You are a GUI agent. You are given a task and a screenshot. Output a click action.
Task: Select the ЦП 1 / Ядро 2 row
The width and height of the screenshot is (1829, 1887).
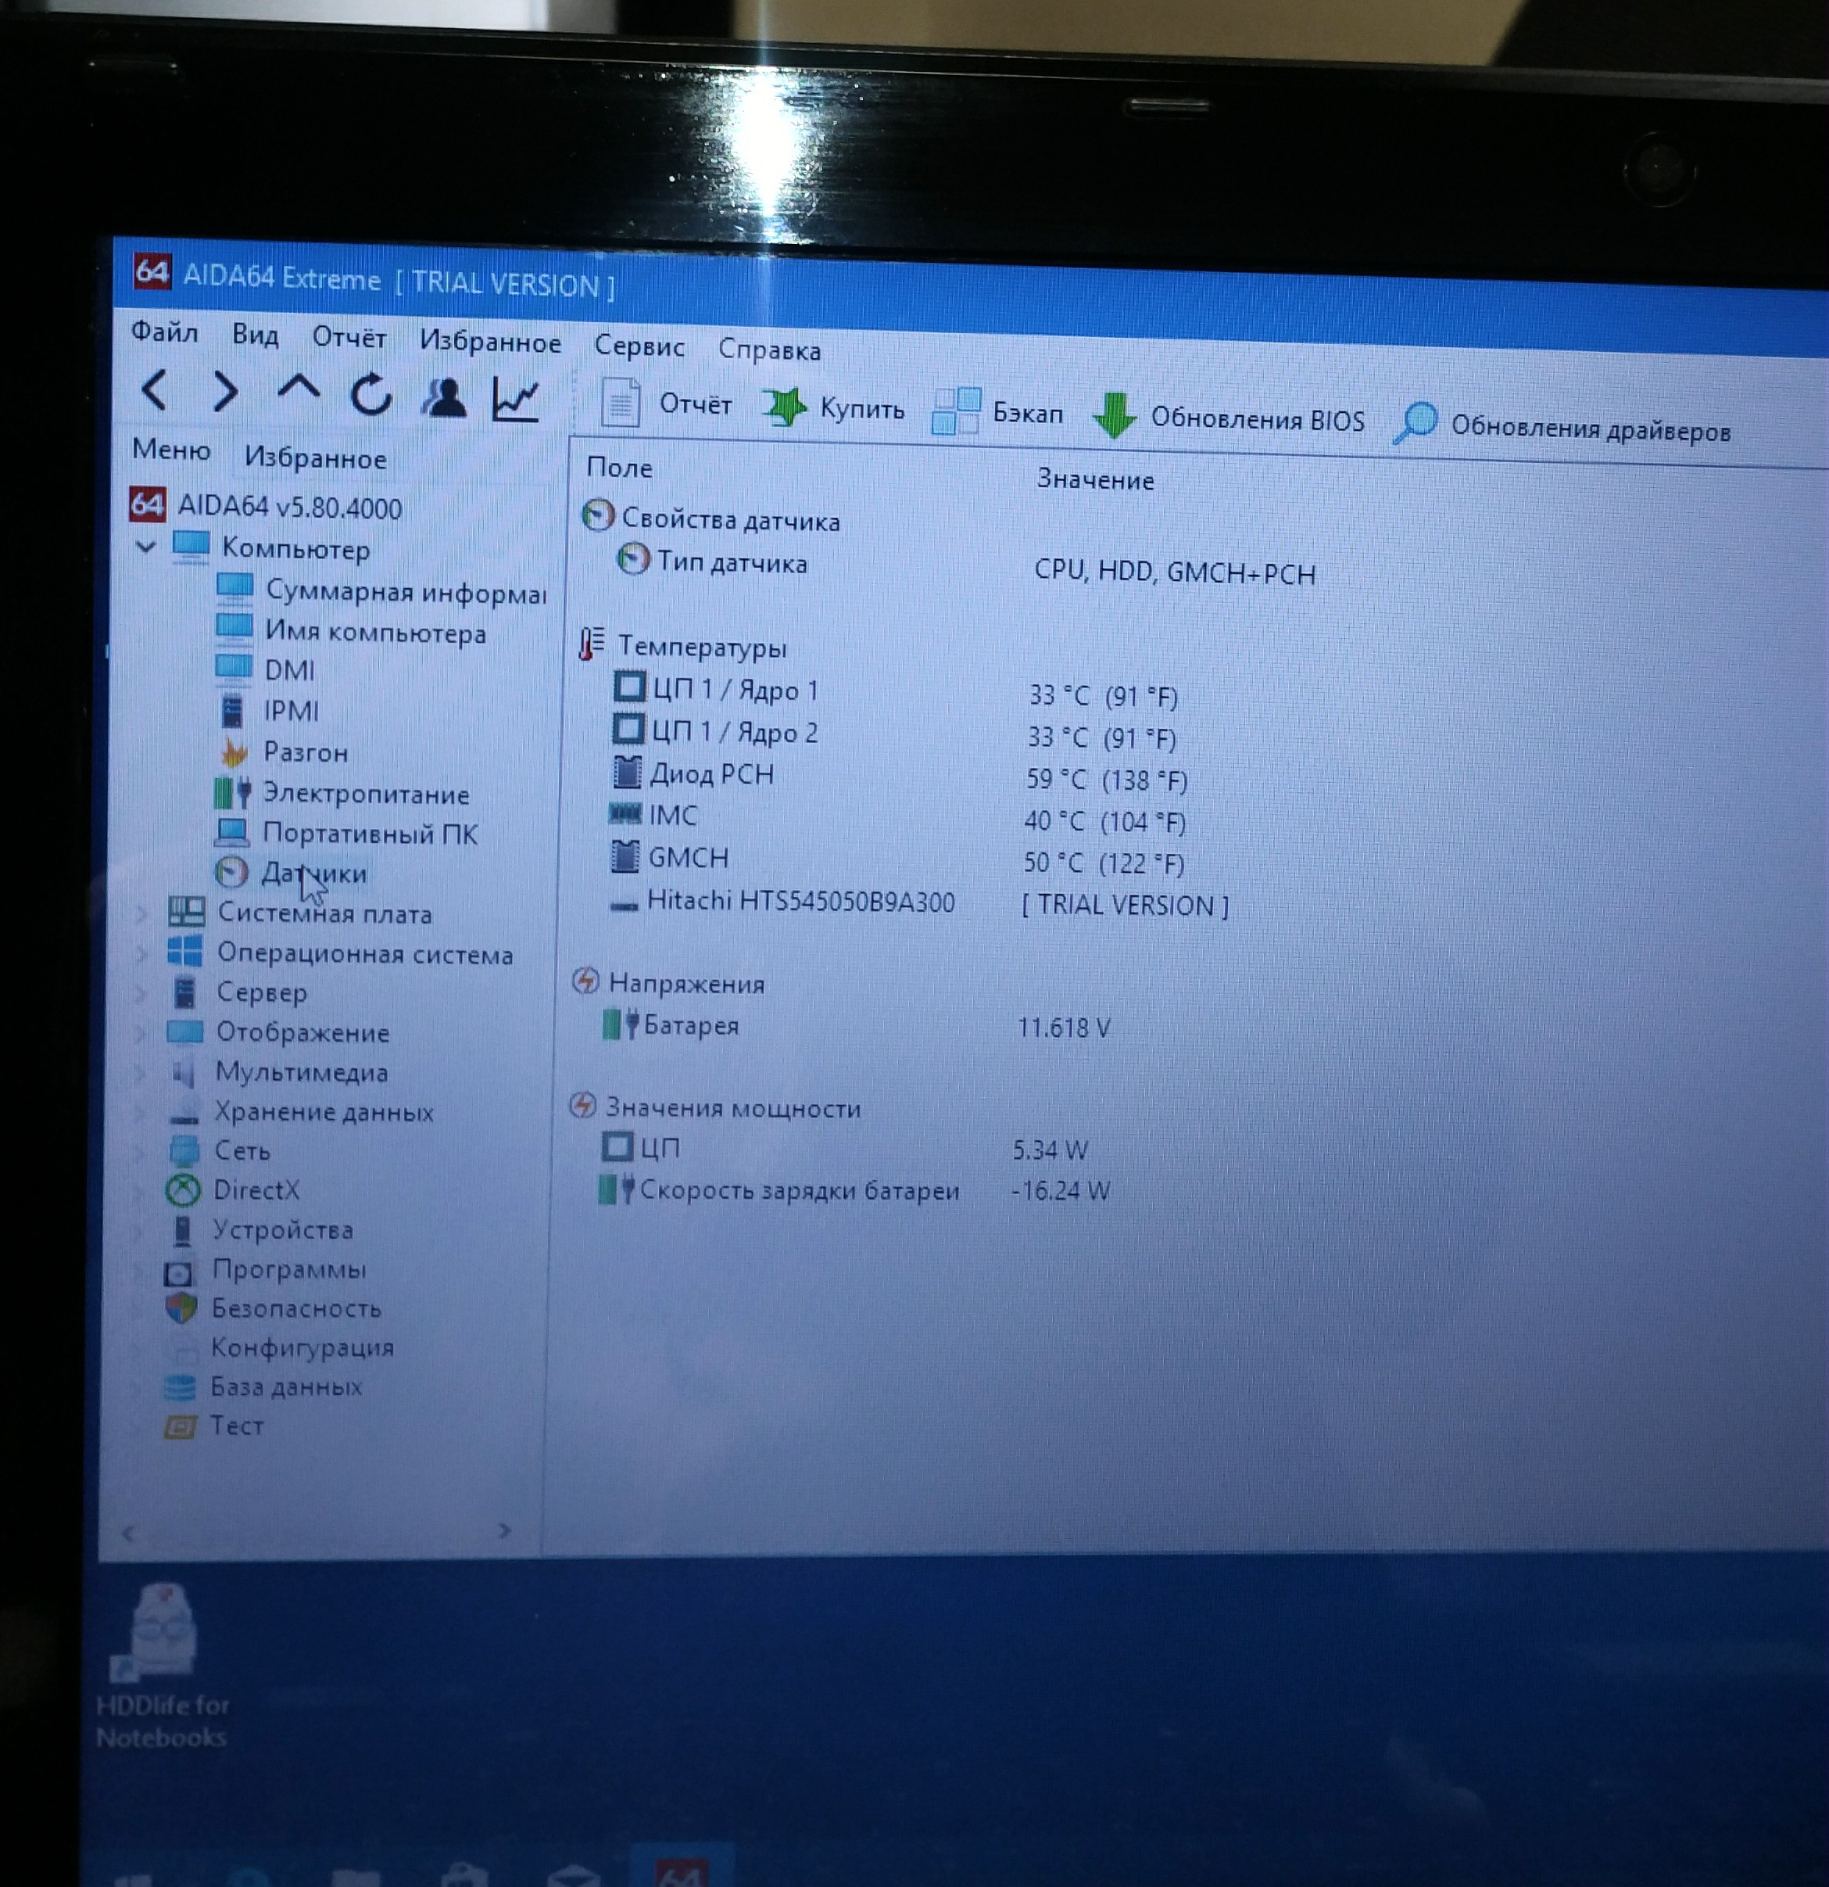pos(894,734)
